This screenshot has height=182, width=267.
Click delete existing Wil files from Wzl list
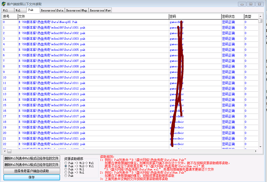pos(32,165)
